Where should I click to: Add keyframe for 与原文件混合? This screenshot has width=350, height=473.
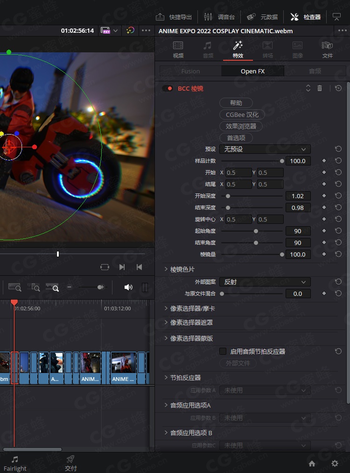324,294
